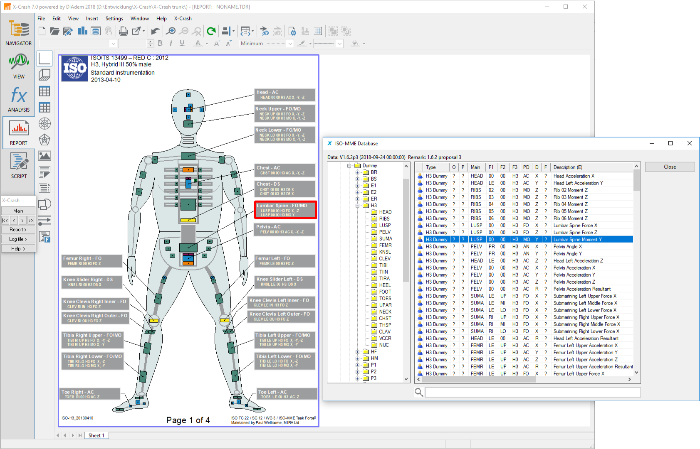This screenshot has height=449, width=700.
Task: Open the Edit menu
Action: click(x=57, y=19)
